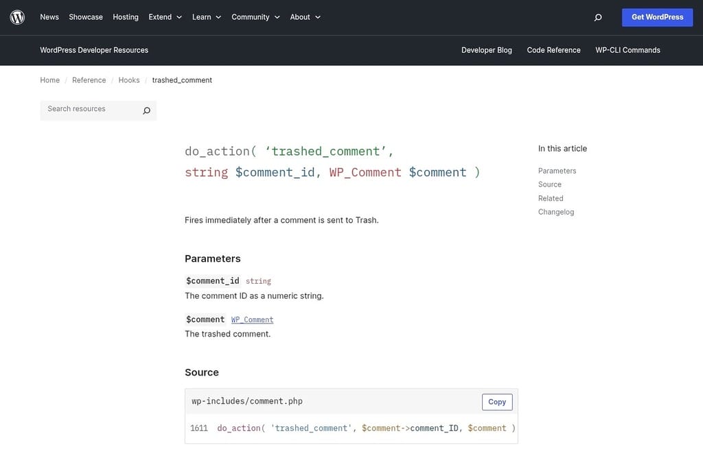This screenshot has height=451, width=703.
Task: Select the Copy icon button for source code
Action: (496, 402)
